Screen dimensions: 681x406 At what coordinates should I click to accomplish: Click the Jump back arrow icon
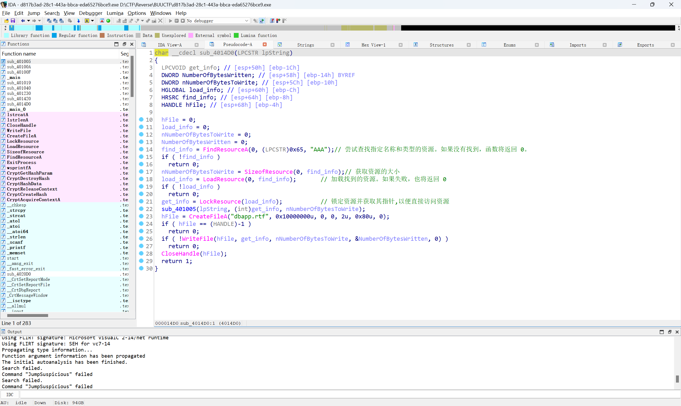[x=23, y=21]
